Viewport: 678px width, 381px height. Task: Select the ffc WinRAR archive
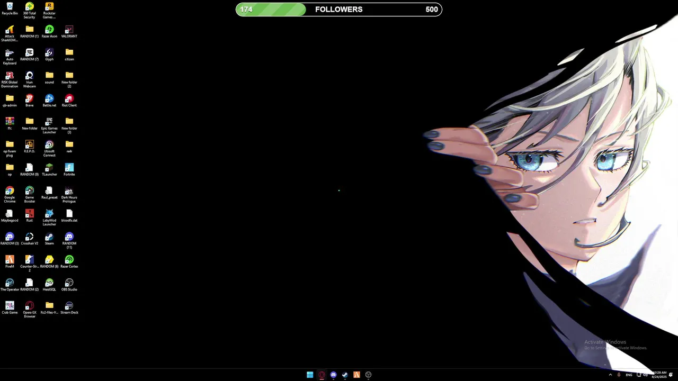point(10,123)
